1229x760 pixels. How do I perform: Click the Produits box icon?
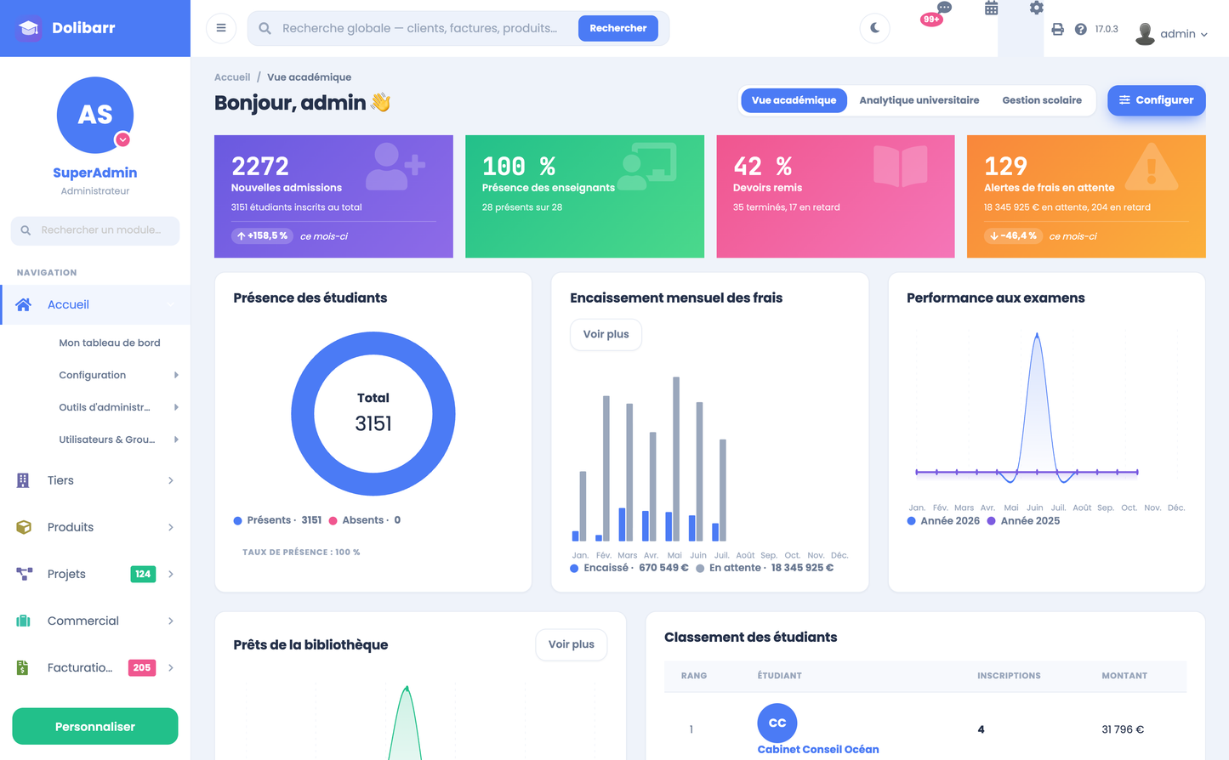(24, 527)
